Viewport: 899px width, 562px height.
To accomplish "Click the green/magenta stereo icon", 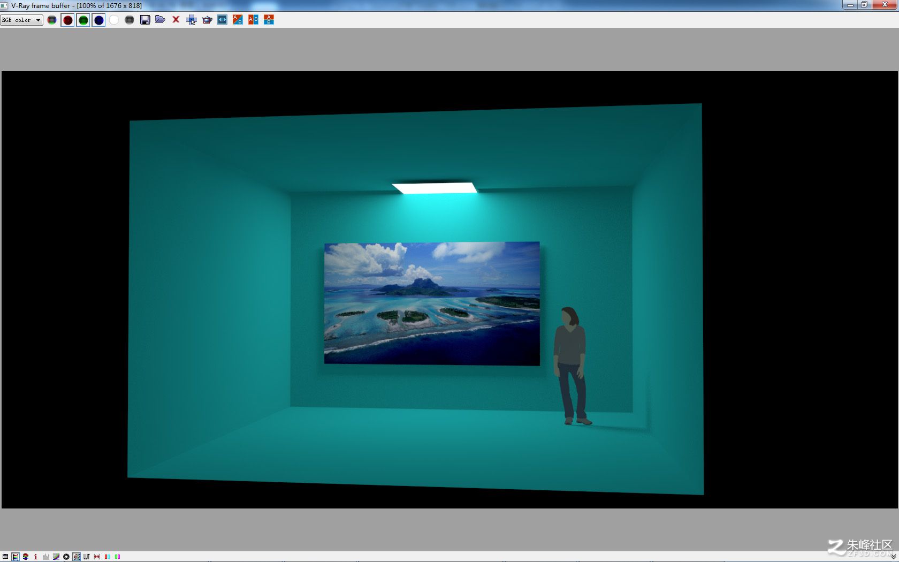I will tap(117, 557).
